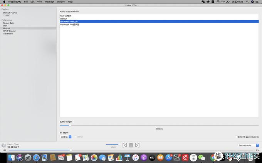Open Music app in Dock
This screenshot has width=262, height=163.
coord(136,157)
